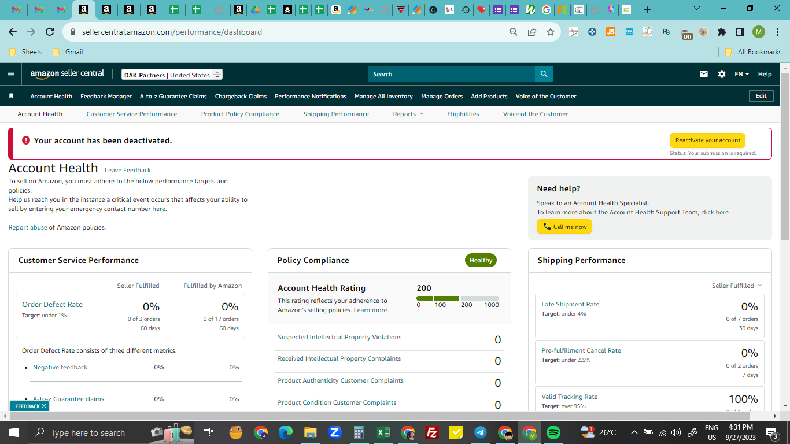Open the Late Shipment Rate link

point(570,304)
